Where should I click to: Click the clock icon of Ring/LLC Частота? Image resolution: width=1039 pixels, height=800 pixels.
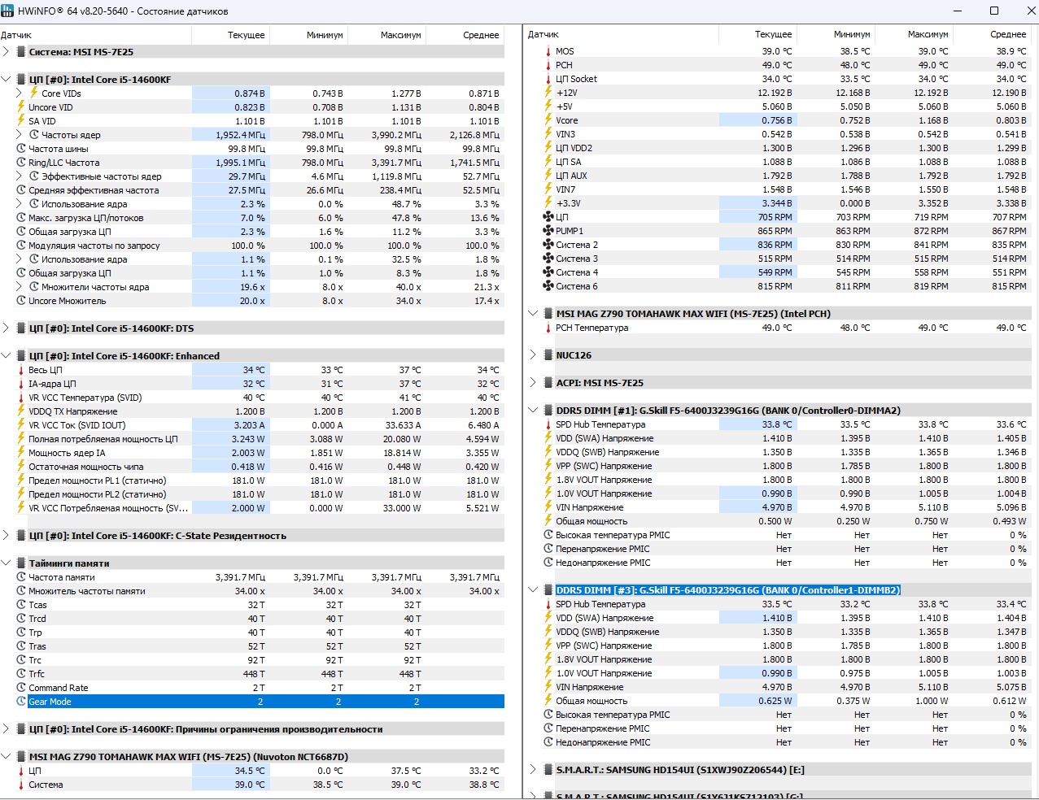[21, 163]
